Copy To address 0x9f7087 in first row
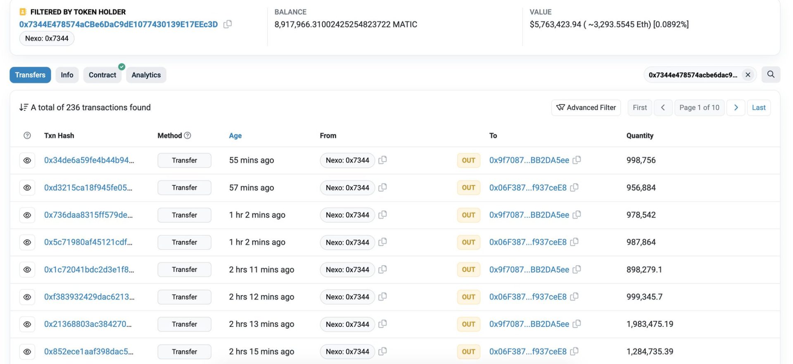 coord(577,160)
